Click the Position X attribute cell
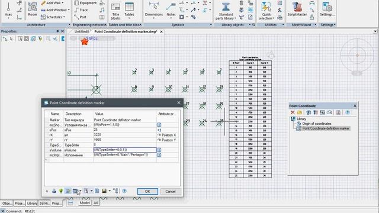 167,135
